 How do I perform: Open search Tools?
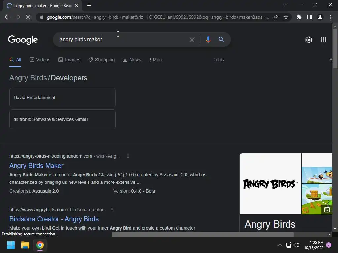(219, 60)
